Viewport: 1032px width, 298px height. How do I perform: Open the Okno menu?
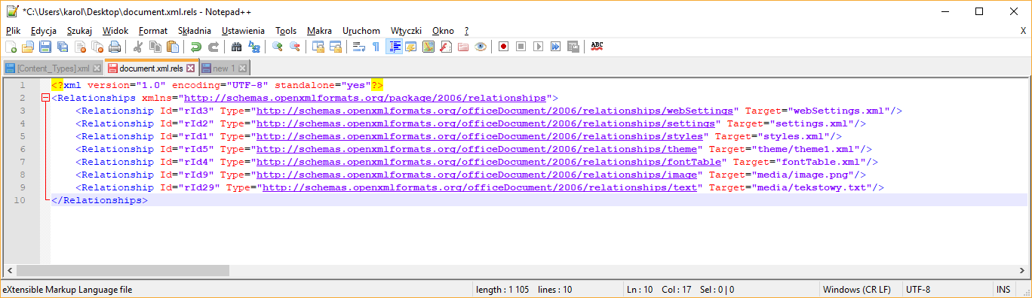pos(443,30)
